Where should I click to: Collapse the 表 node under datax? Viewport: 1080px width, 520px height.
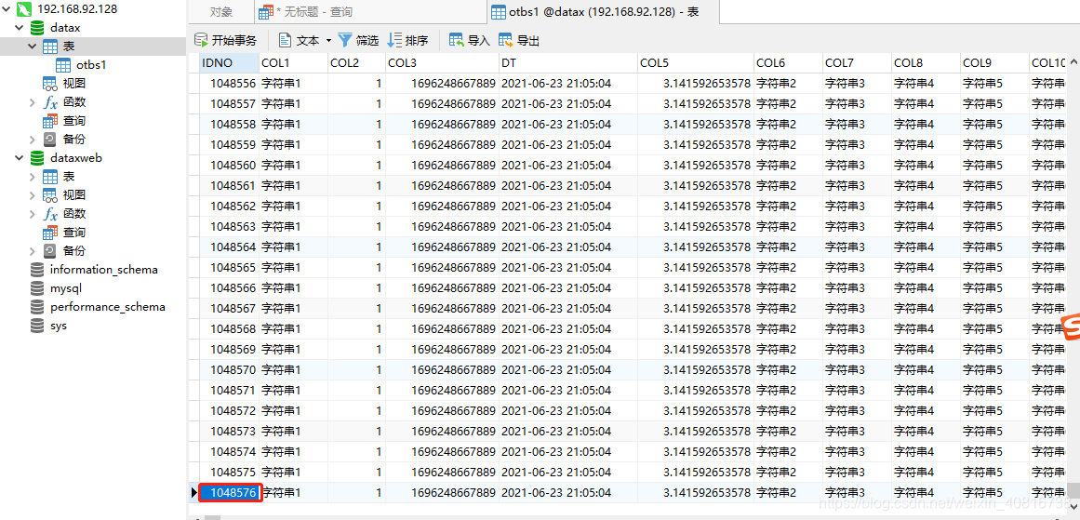pyautogui.click(x=33, y=47)
